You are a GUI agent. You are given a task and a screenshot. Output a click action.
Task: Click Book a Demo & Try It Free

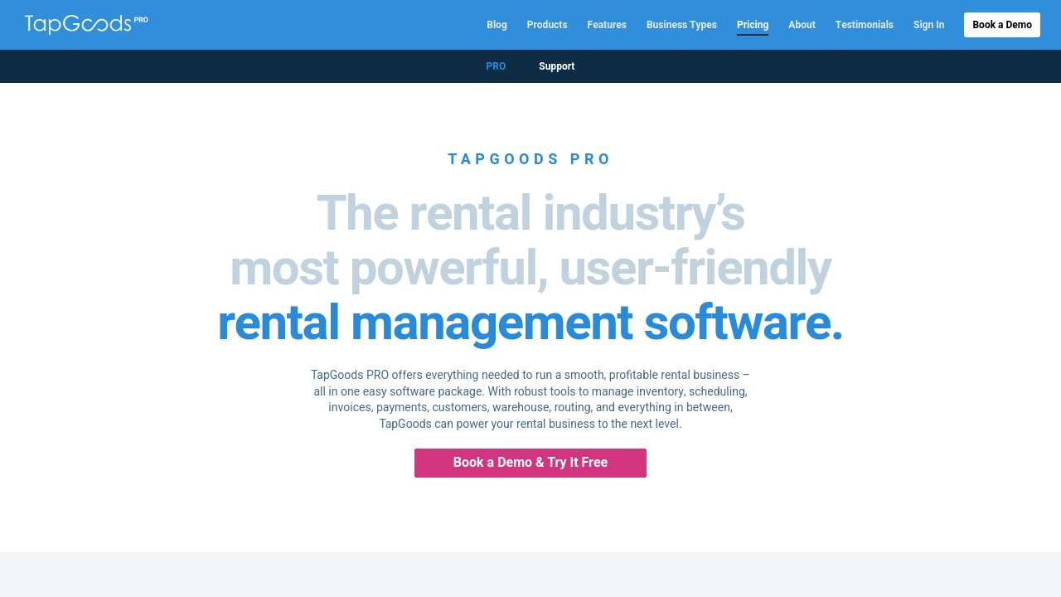click(x=530, y=463)
